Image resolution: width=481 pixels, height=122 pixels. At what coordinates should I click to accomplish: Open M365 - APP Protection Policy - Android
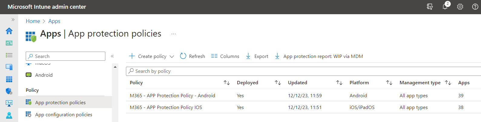[x=173, y=95]
